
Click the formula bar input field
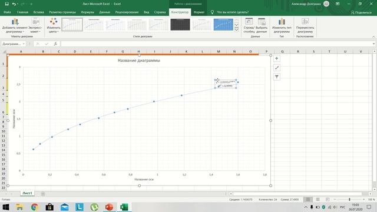216,44
